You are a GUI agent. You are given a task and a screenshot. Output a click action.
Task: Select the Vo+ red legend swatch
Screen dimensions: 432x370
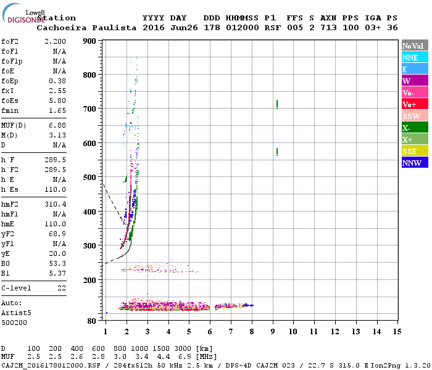click(415, 104)
